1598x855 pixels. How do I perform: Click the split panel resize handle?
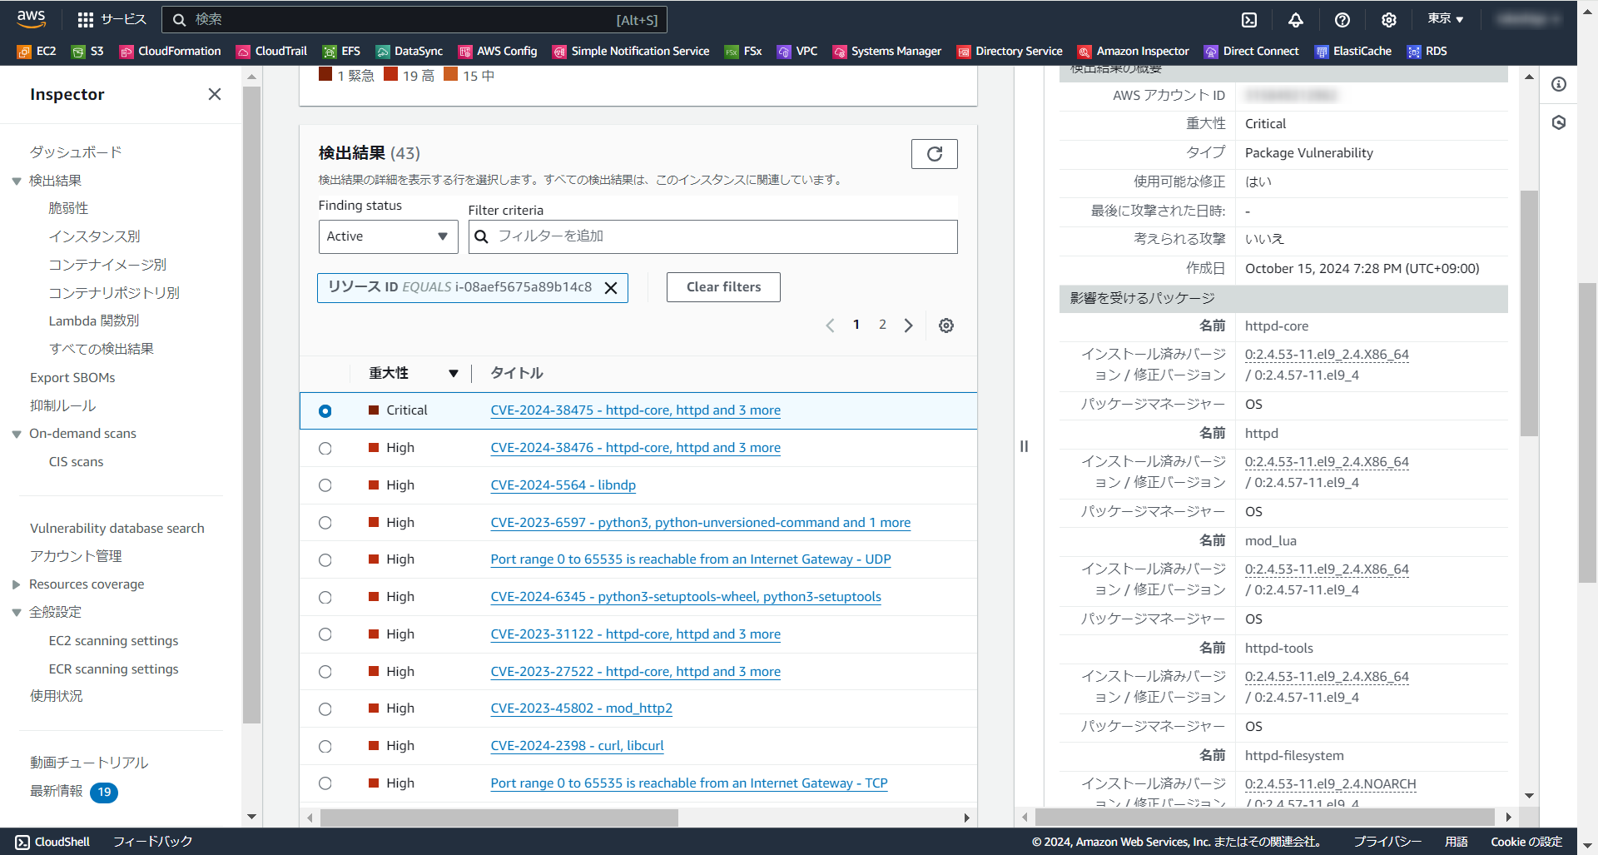[1024, 446]
